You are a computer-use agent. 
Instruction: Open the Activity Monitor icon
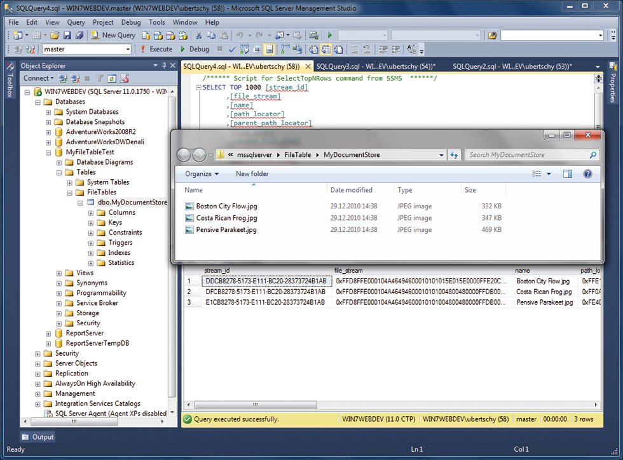pos(313,36)
